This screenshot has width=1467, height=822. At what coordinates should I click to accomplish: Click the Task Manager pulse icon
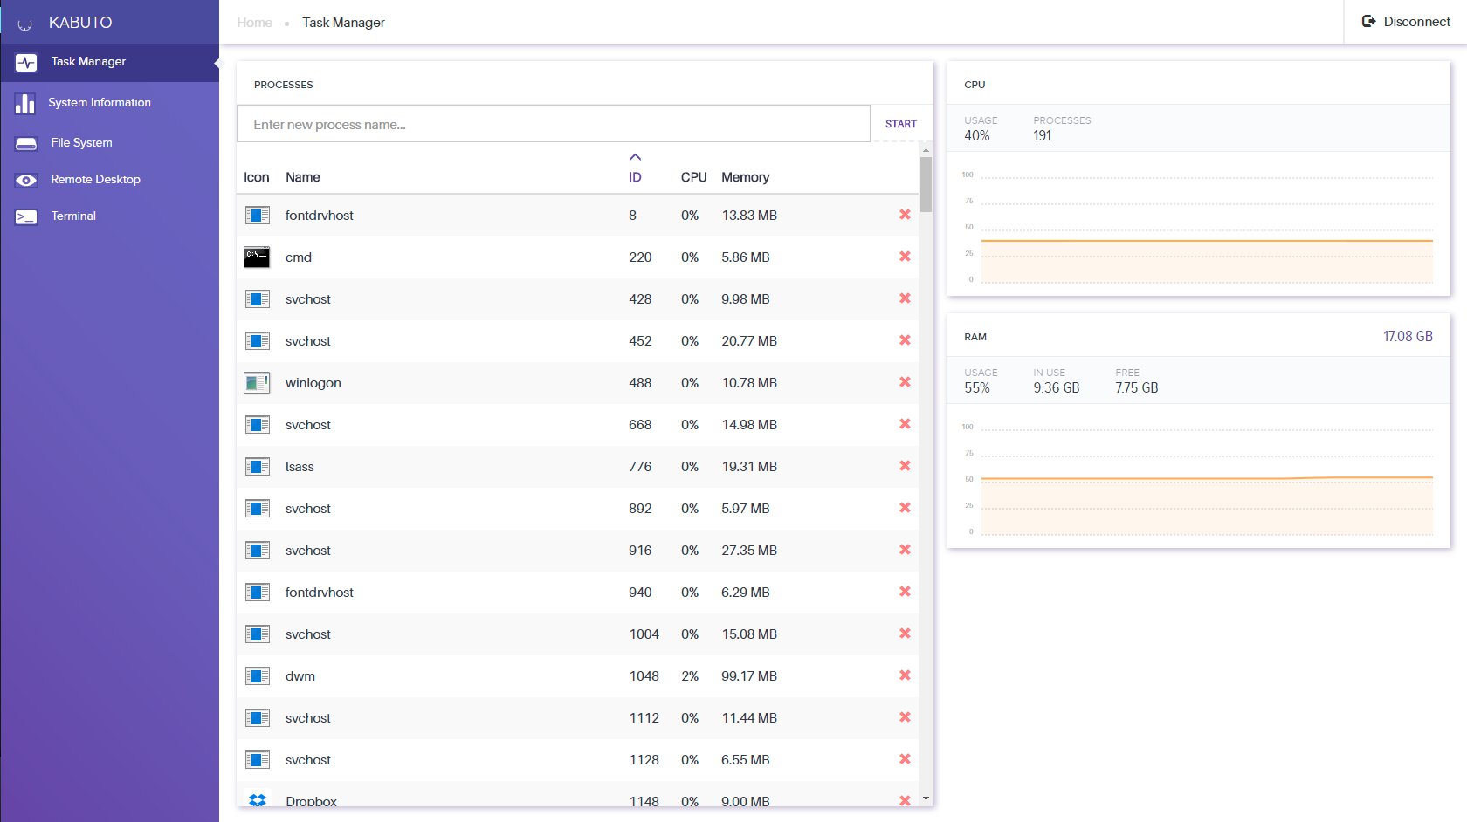point(26,62)
